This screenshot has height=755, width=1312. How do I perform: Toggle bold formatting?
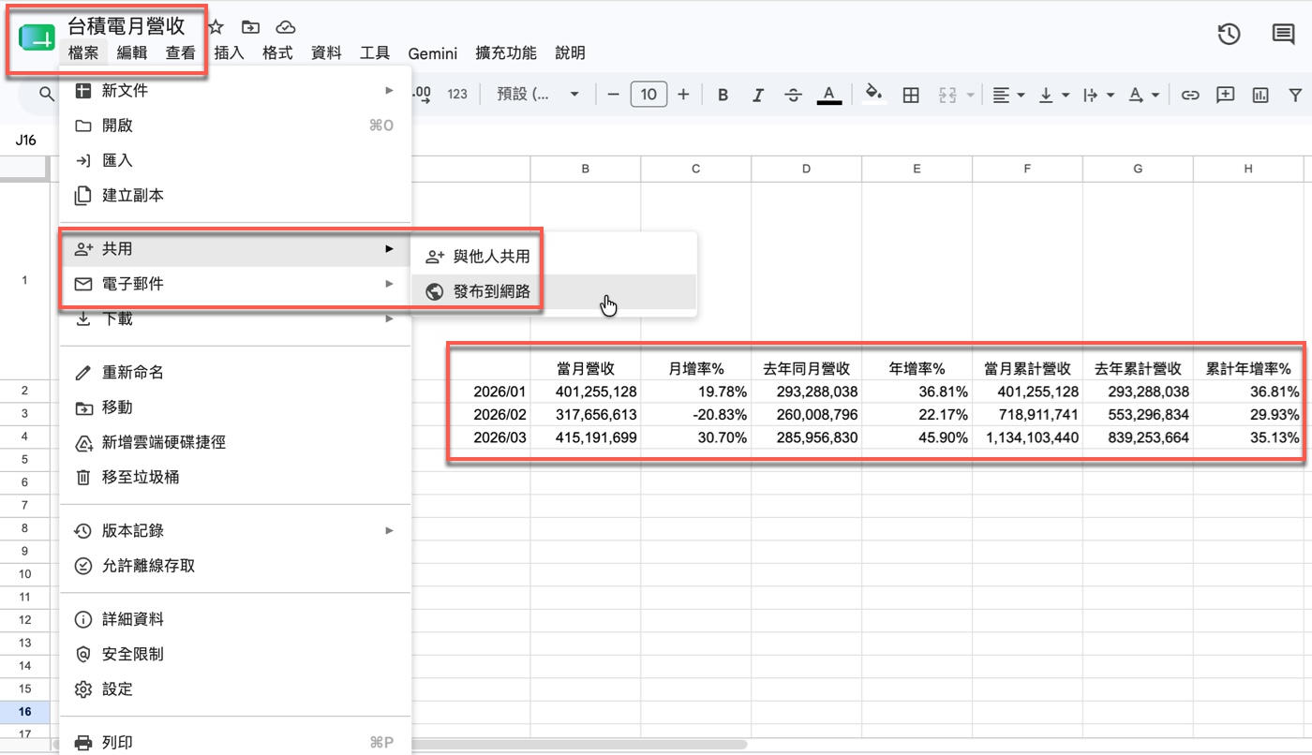pos(723,95)
